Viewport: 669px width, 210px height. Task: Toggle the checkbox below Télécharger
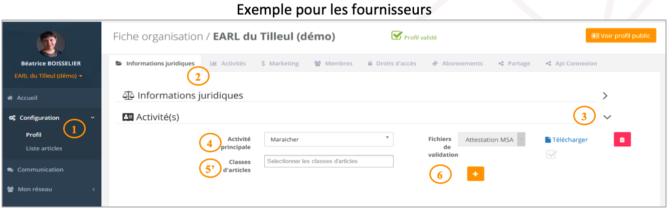point(552,155)
